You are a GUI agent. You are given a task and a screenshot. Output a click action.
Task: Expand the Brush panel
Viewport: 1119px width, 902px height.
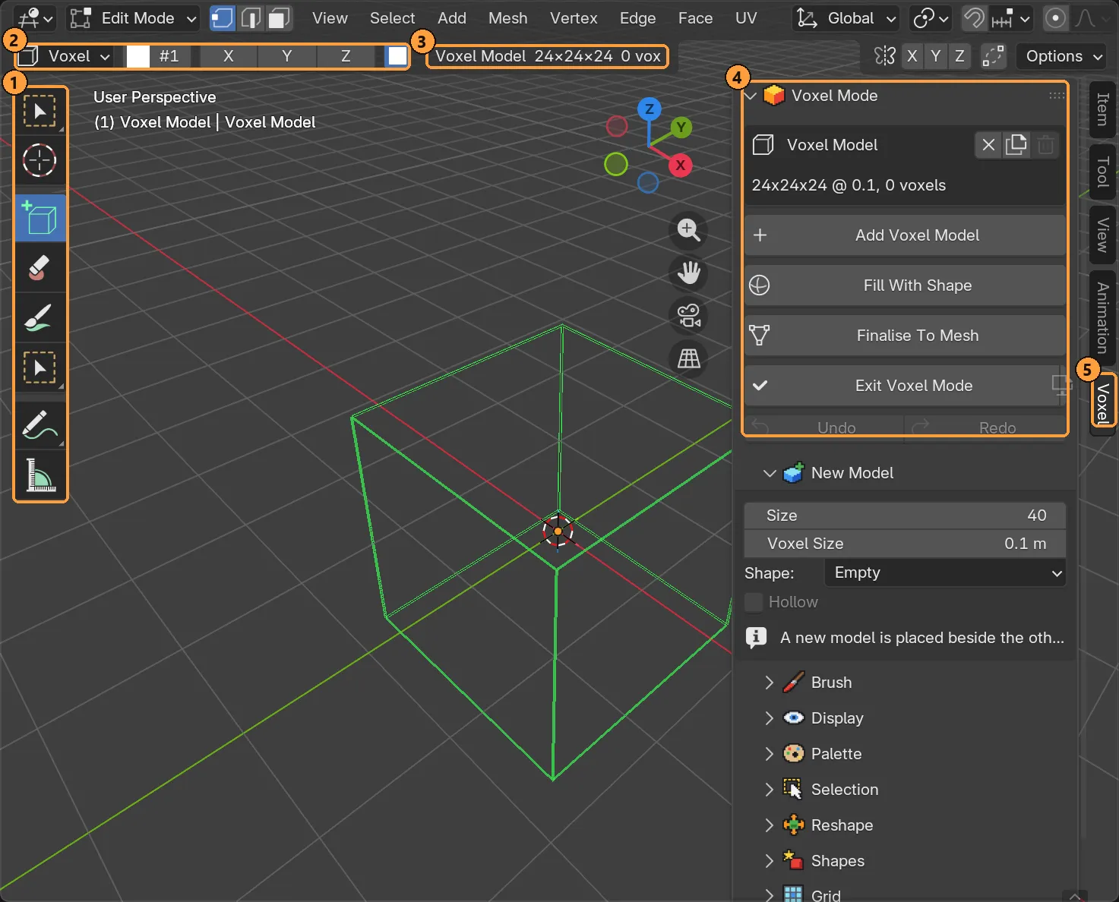(770, 683)
